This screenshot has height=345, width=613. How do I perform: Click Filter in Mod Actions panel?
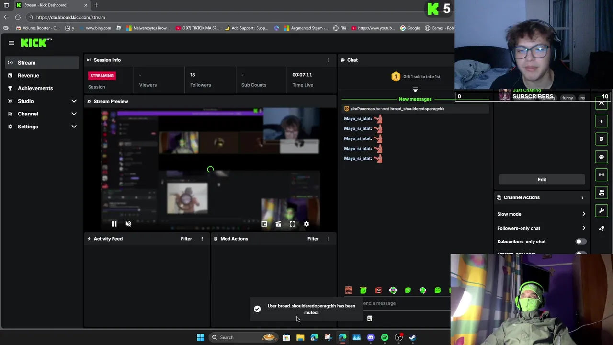click(313, 239)
